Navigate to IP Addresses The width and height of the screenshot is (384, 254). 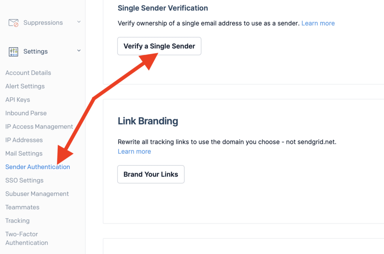[24, 140]
